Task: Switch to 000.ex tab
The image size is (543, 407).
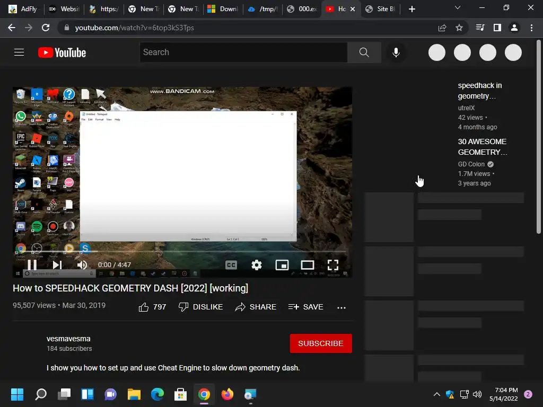Action: [302, 9]
